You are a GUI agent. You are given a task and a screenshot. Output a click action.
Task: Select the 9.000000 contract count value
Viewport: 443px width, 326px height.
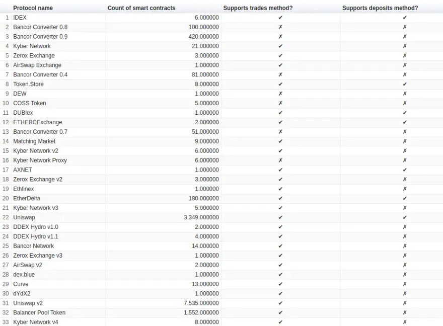coord(207,141)
